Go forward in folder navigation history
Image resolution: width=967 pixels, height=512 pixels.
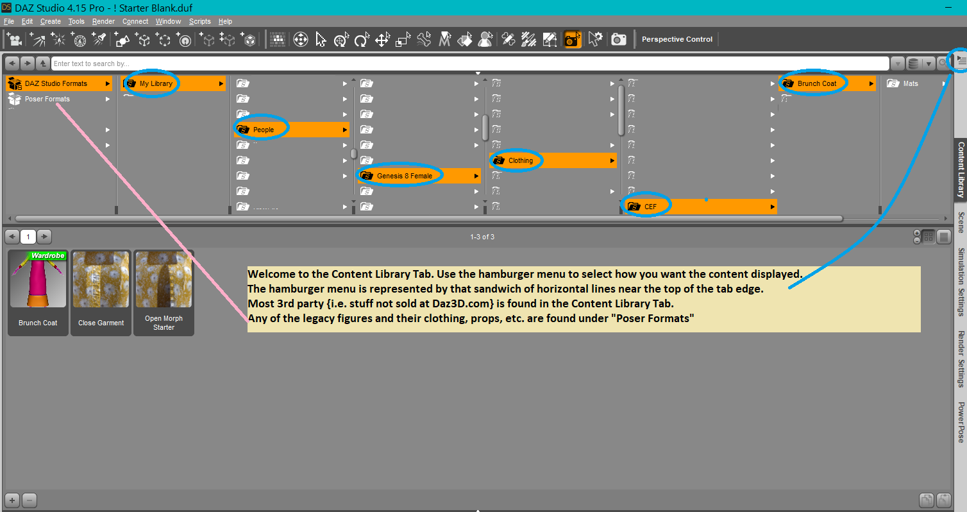28,64
